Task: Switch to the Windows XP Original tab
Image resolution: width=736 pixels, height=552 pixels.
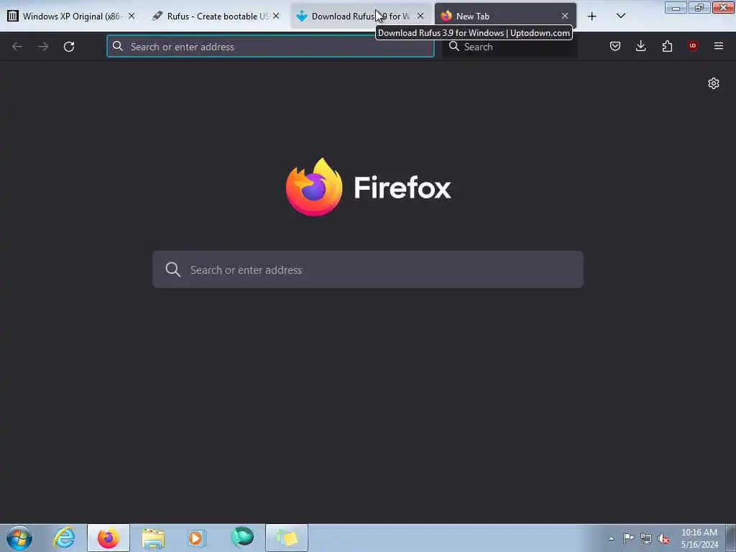Action: (x=70, y=16)
